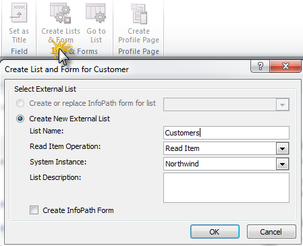Viewport: 303px width, 246px height.
Task: Click the dialog title Create List and Form for Customer
Action: 67,69
